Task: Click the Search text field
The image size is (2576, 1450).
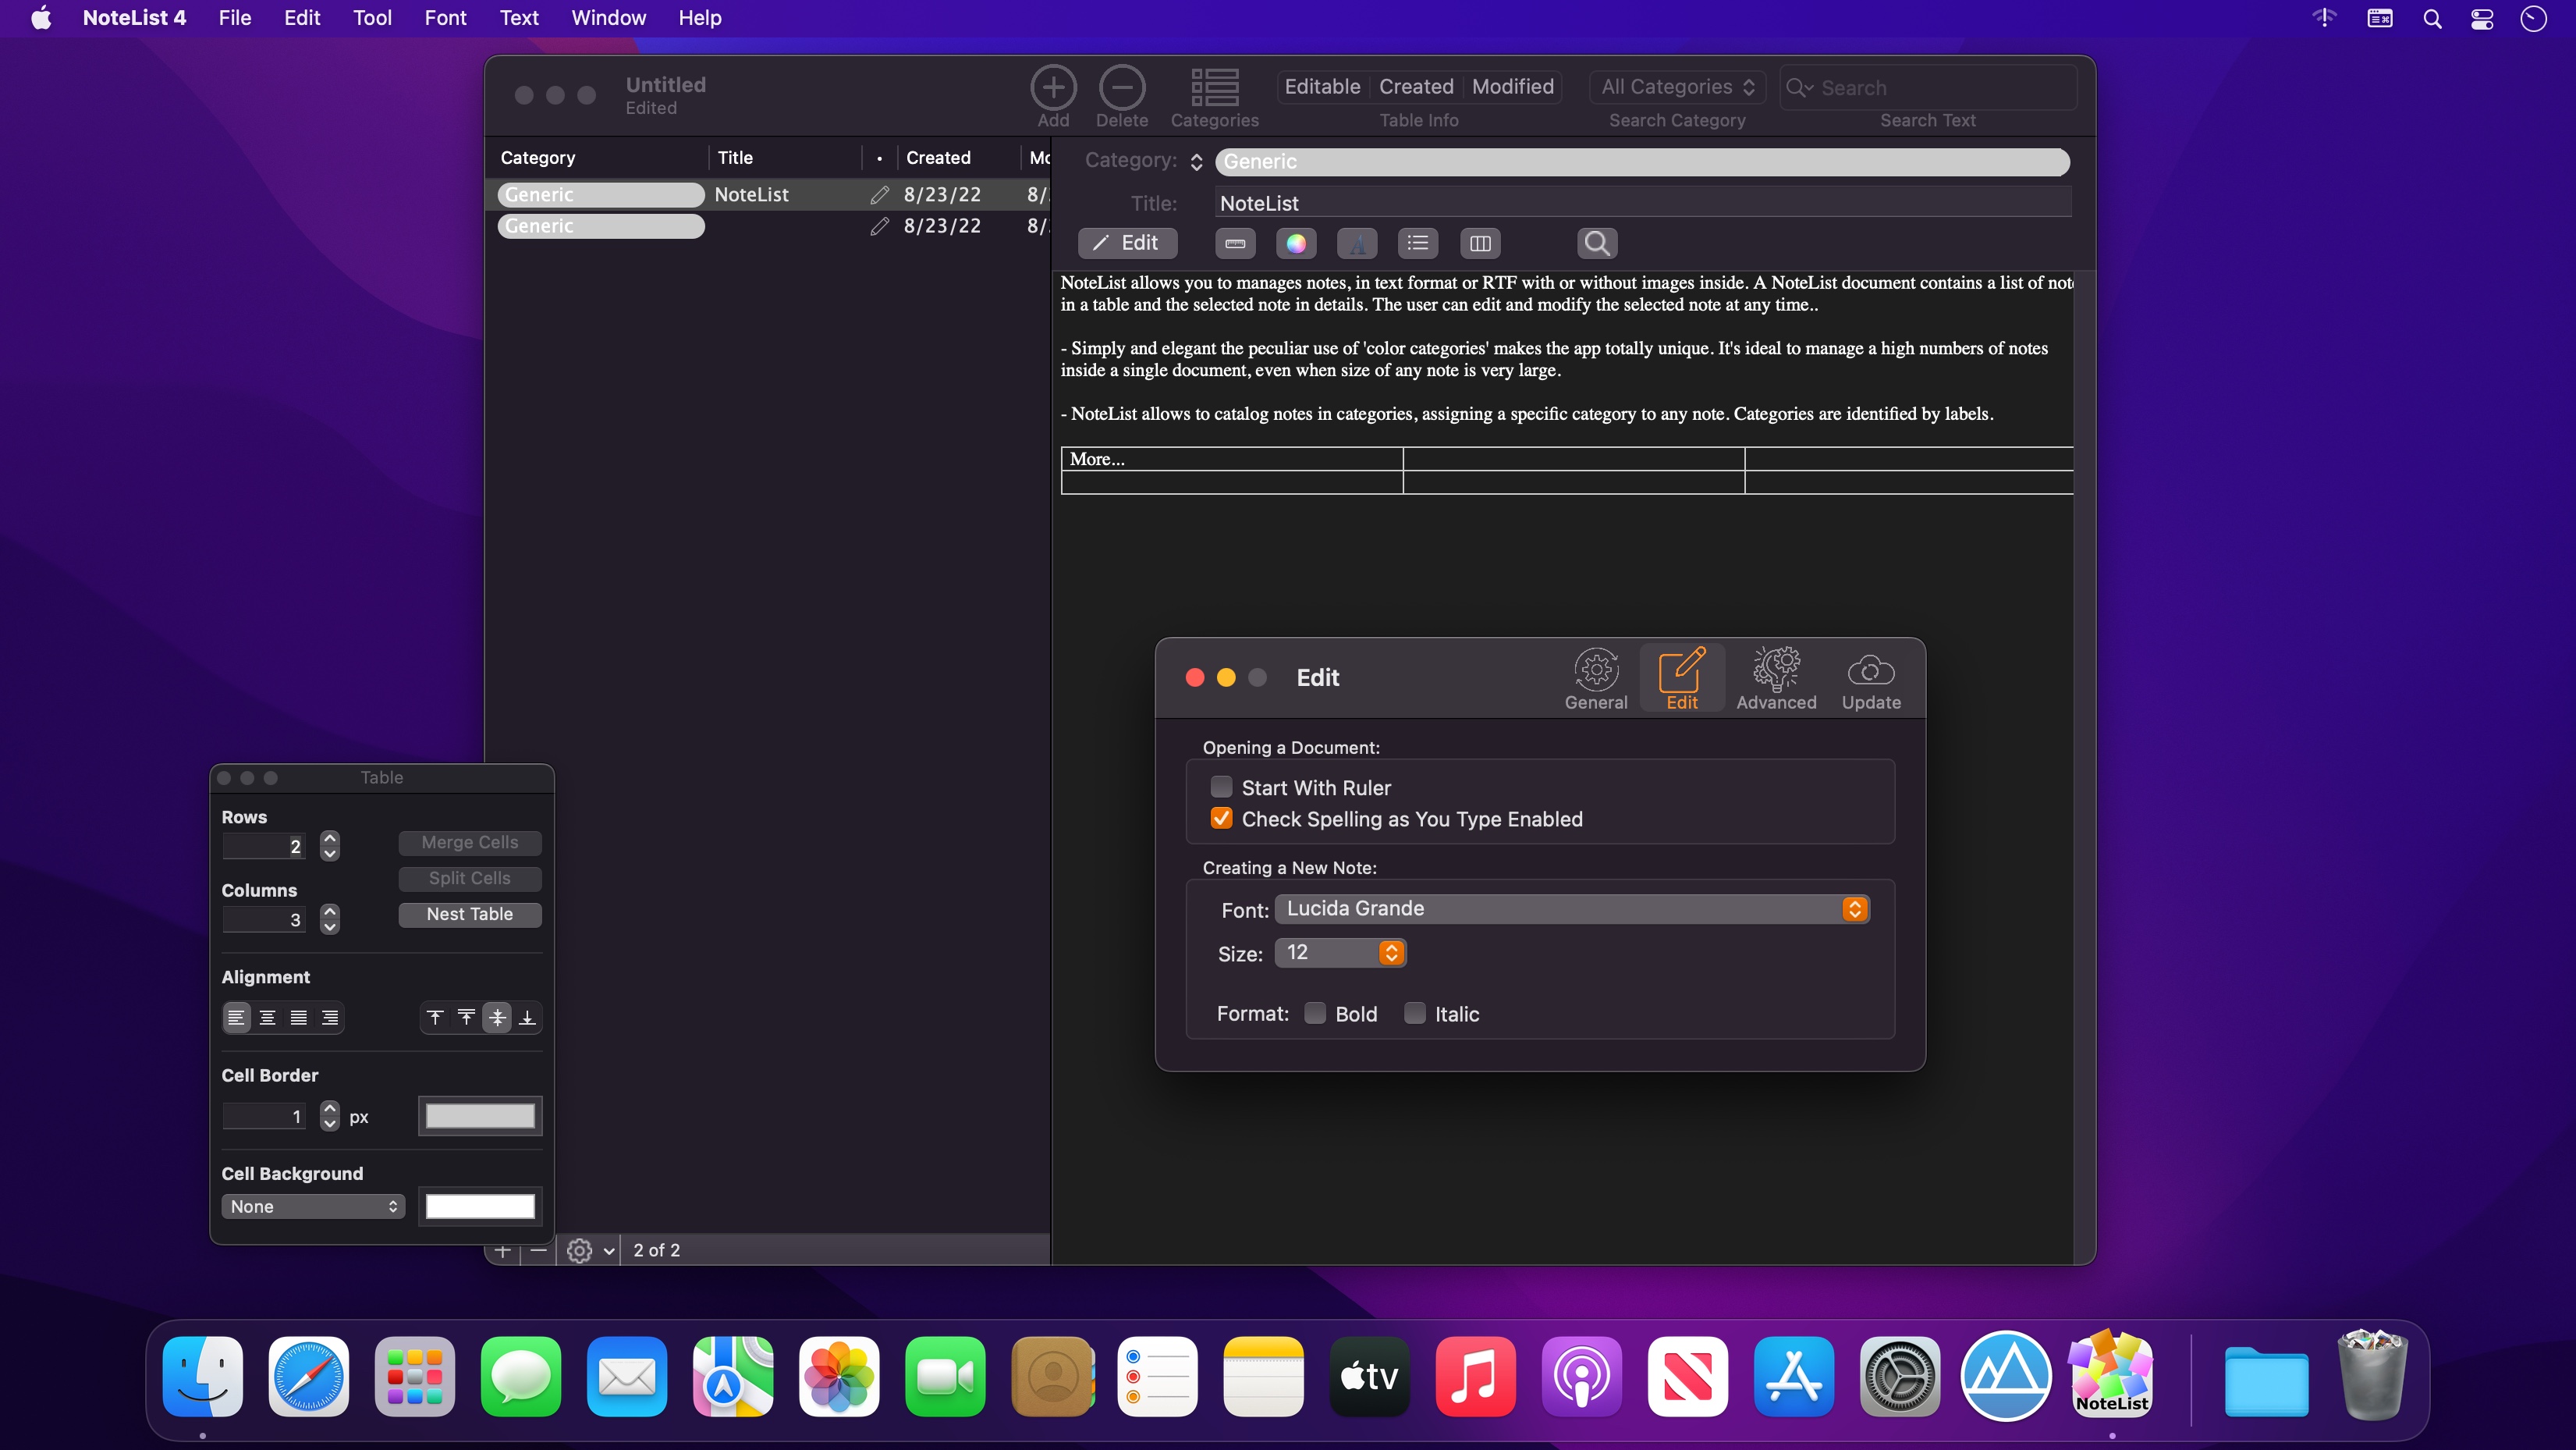Action: 1928,88
